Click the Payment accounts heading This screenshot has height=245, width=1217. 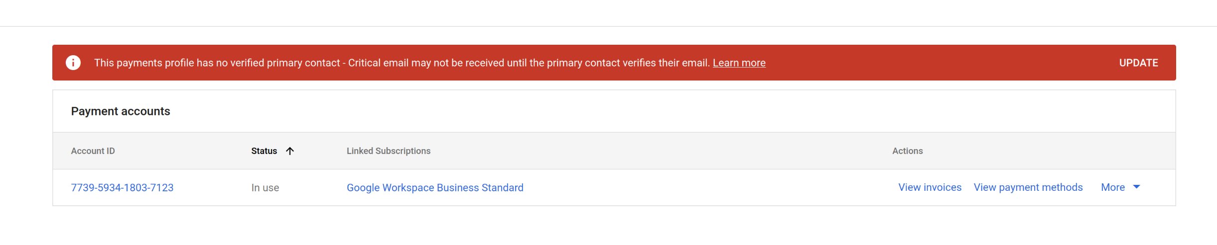[x=121, y=111]
